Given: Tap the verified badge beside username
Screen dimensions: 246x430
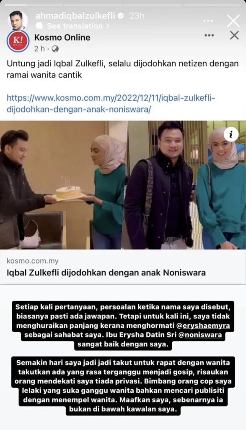Looking at the screenshot, I should 120,16.
